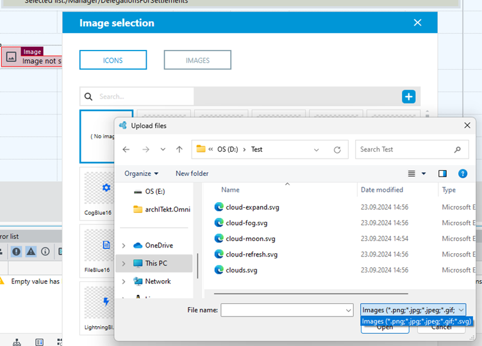
Task: Click the navigation pane vertical scrollbar
Action: tap(197, 265)
